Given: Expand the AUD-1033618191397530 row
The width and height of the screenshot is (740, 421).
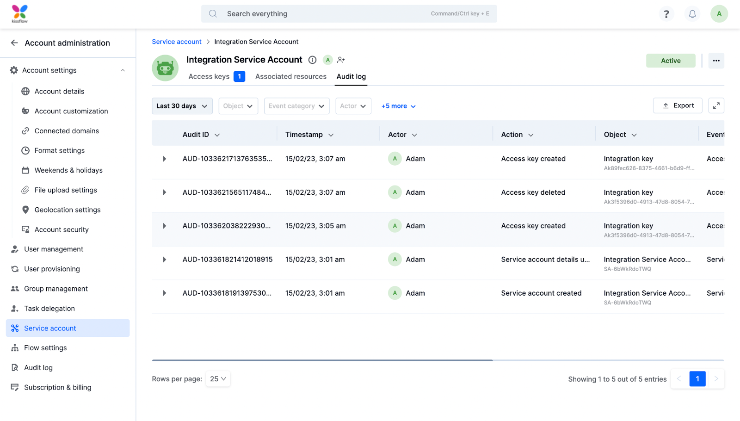Looking at the screenshot, I should pyautogui.click(x=164, y=293).
